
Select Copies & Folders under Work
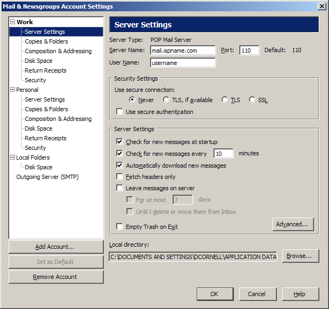click(46, 41)
